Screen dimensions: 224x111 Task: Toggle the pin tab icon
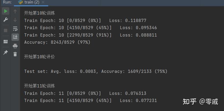pyautogui.click(x=6, y=52)
